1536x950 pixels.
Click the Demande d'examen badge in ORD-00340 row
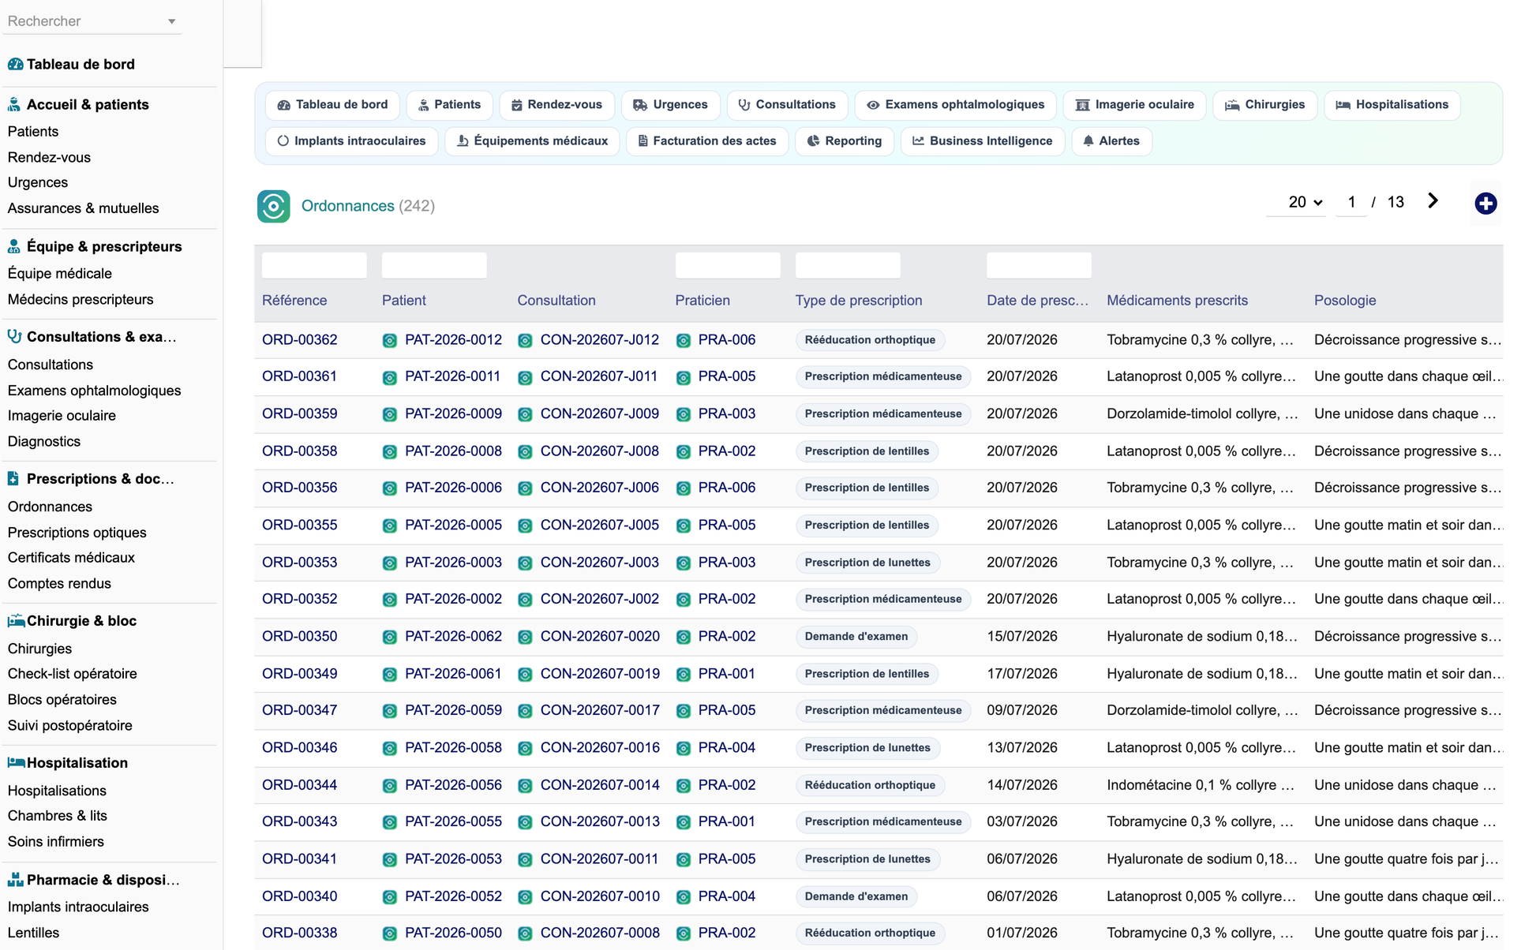coord(856,896)
